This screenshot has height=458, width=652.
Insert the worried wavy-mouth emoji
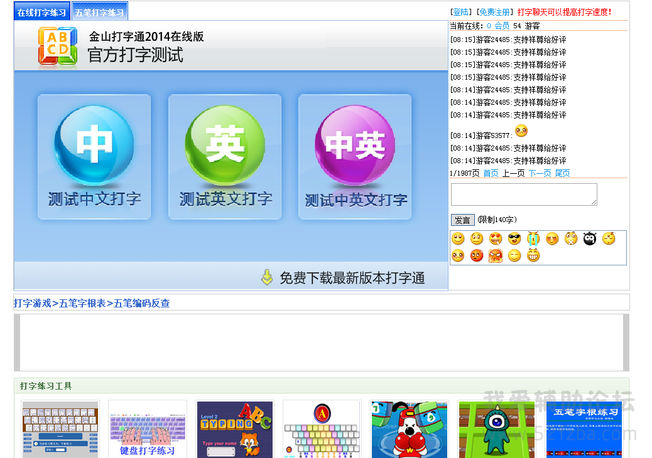[477, 239]
